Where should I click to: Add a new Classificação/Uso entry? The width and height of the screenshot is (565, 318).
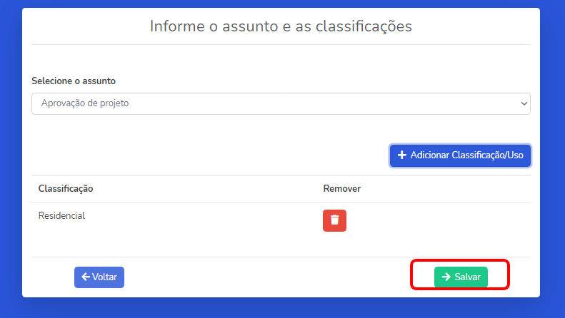pos(460,155)
